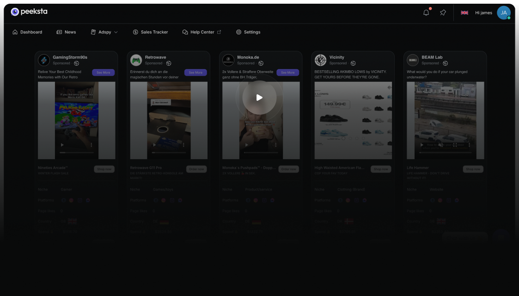Play the Monoka.de video with large play button
The height and width of the screenshot is (296, 519).
click(x=260, y=98)
